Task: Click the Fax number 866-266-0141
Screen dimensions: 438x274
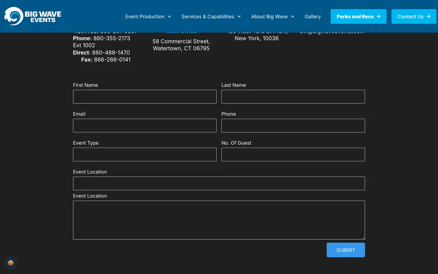Action: 112,59
